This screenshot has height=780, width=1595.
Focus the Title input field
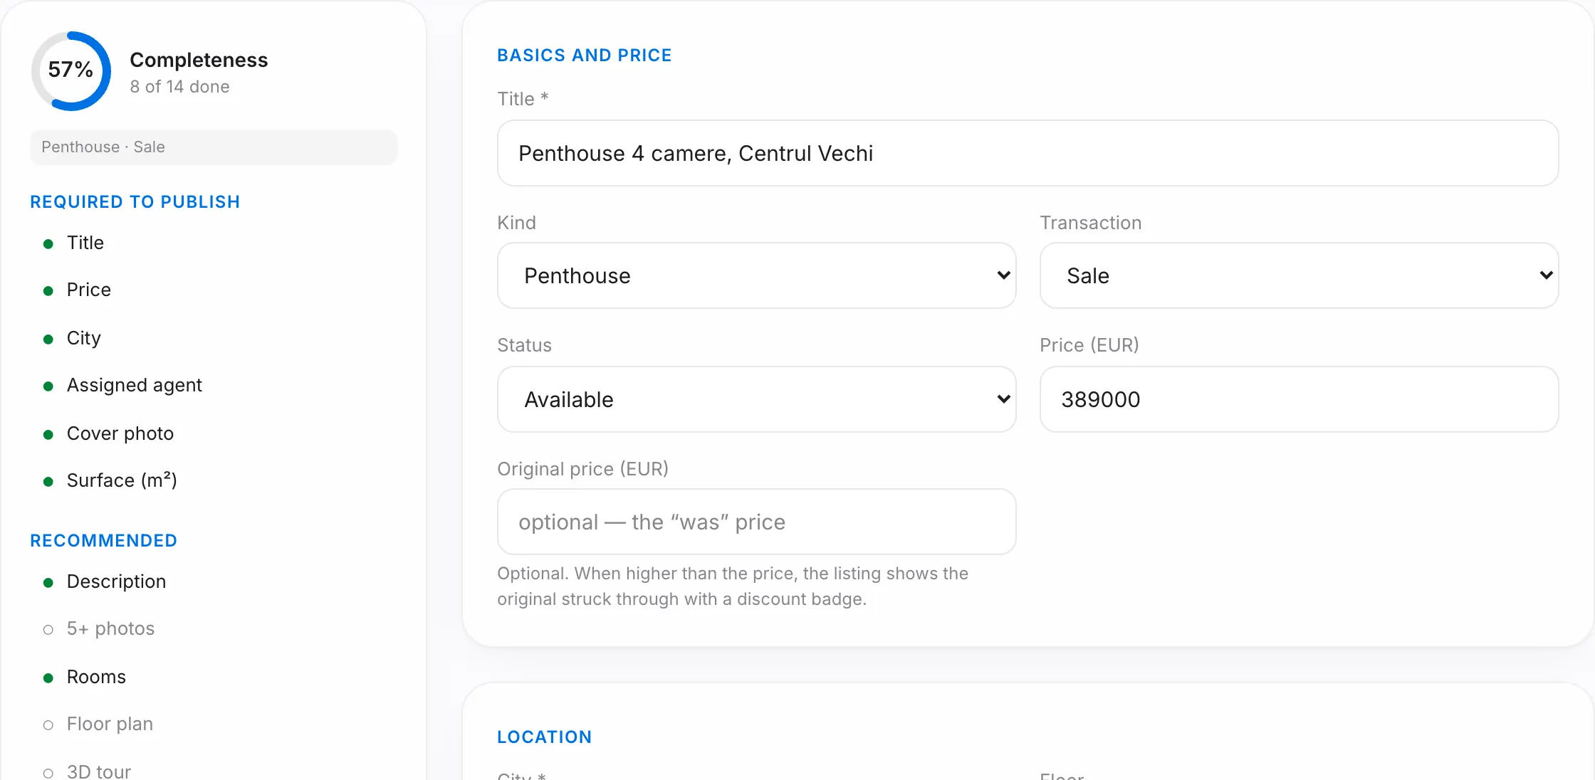click(x=1027, y=153)
